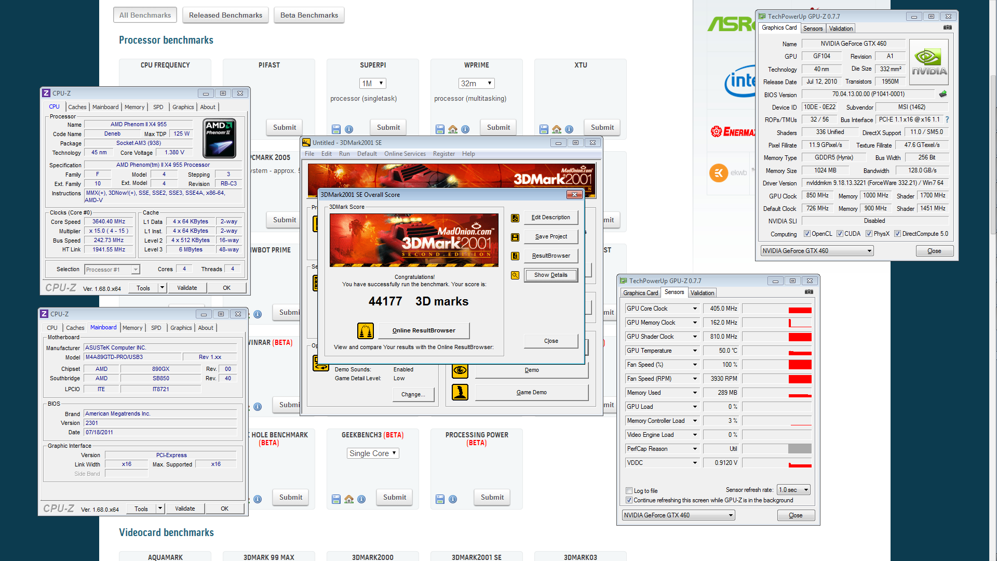Open GPU Temperature sensor dropdown
This screenshot has width=997, height=561.
(695, 351)
